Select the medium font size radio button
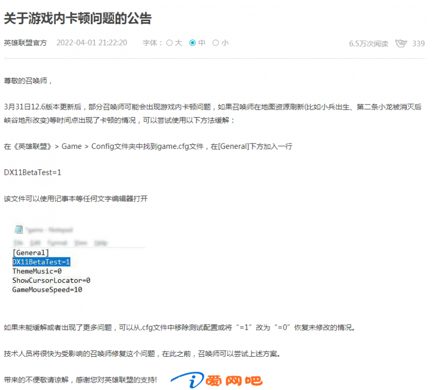This screenshot has width=434, height=390. coord(193,43)
